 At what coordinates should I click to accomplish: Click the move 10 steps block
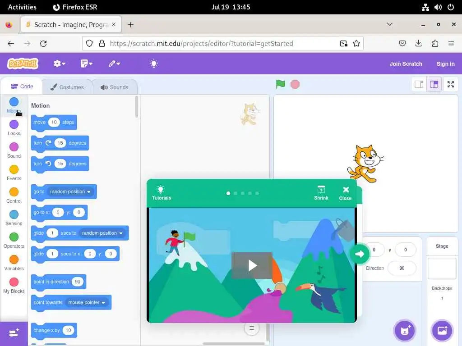pos(54,122)
